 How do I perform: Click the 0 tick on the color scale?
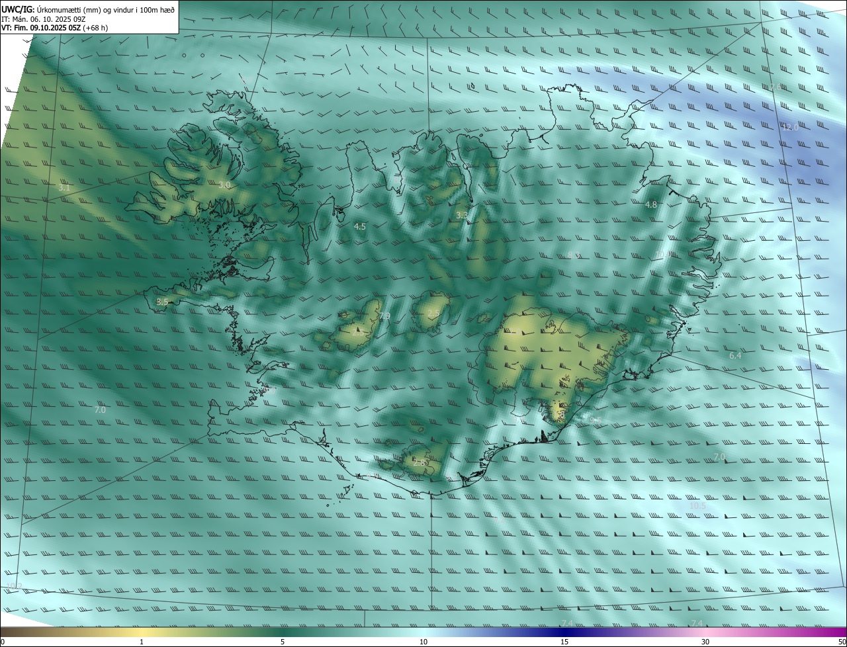coord(3,642)
